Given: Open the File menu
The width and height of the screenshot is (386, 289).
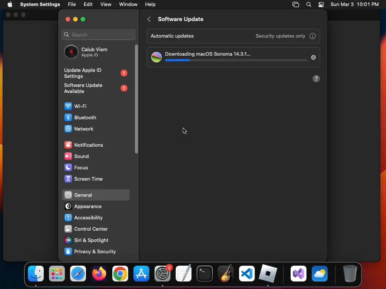Looking at the screenshot, I should (72, 5).
